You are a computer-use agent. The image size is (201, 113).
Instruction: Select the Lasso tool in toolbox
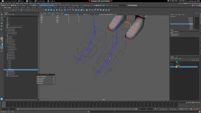point(2,17)
